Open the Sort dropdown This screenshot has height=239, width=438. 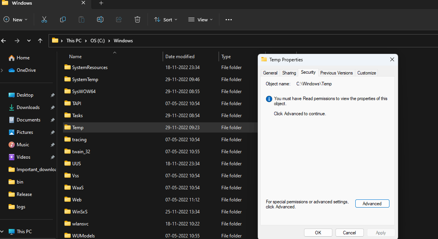point(165,19)
